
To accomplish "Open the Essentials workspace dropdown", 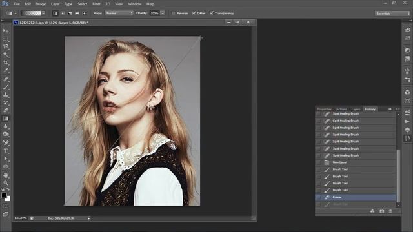I will (x=392, y=14).
